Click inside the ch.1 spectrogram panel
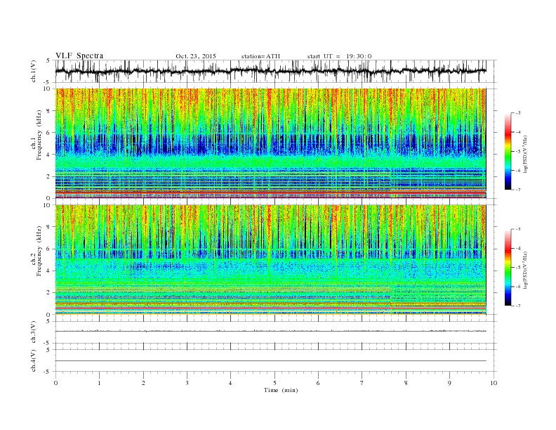The height and width of the screenshot is (430, 556). 270,143
